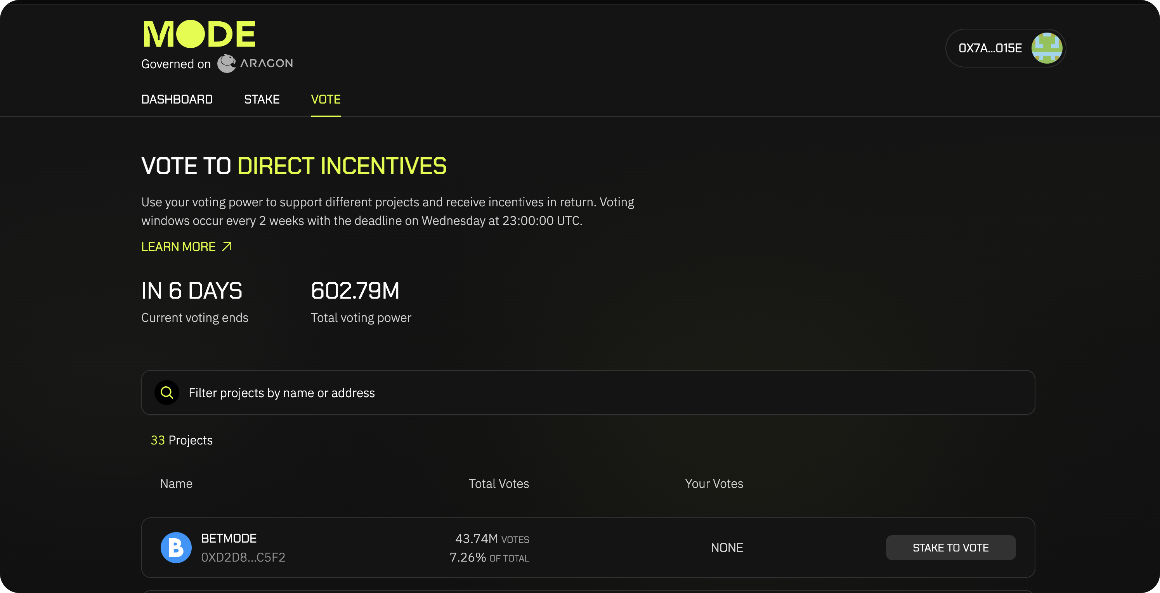1160x593 pixels.
Task: Switch to the Stake tab
Action: tap(262, 99)
